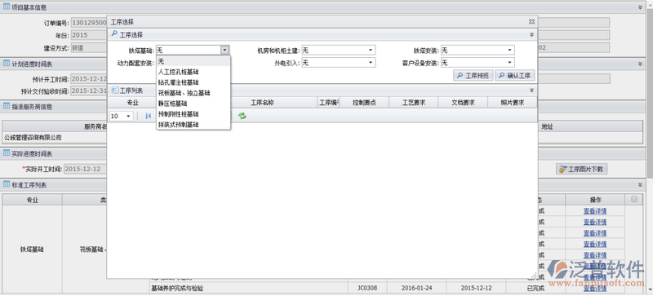Tick the select-all checkbox in 操作 header
653x296 pixels.
point(634,200)
